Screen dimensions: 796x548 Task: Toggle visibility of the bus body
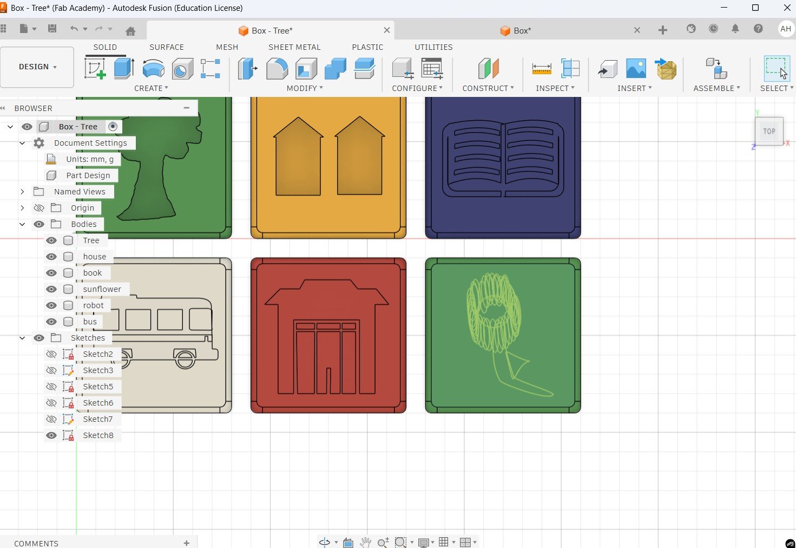tap(51, 322)
